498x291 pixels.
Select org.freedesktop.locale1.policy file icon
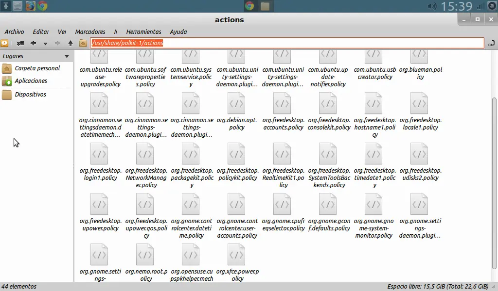[419, 103]
